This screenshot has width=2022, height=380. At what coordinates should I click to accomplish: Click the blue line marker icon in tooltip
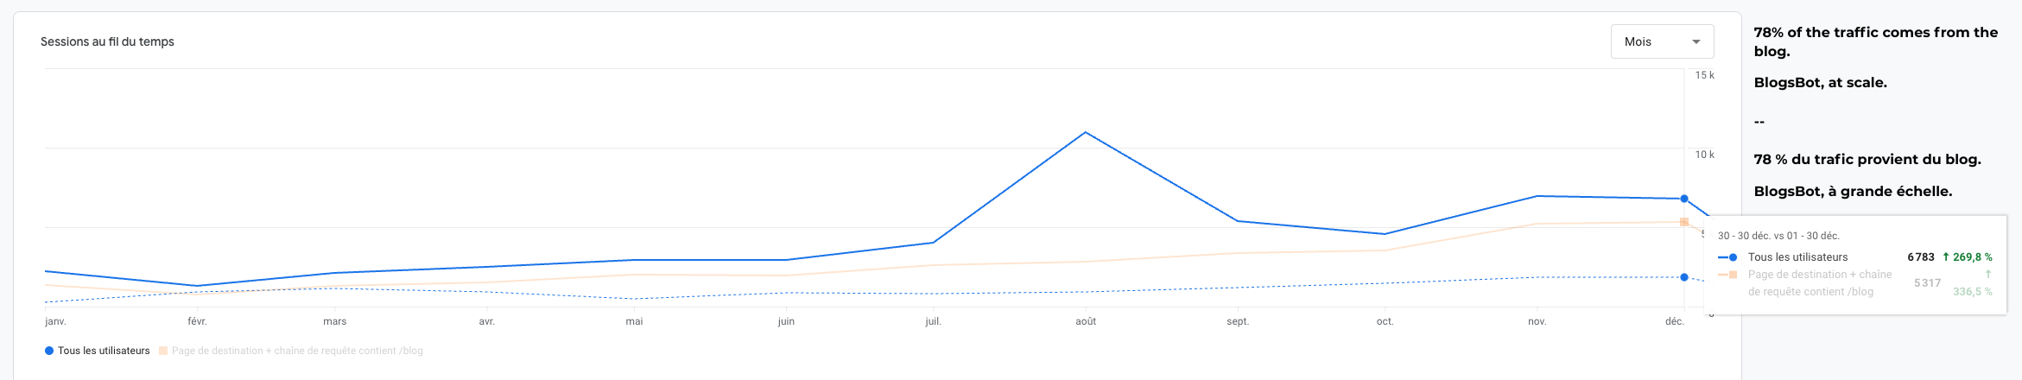(x=1728, y=257)
